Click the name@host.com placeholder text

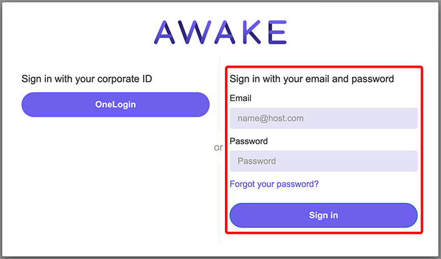click(x=271, y=119)
